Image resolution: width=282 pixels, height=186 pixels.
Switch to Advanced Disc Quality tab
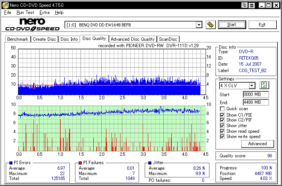coord(133,39)
